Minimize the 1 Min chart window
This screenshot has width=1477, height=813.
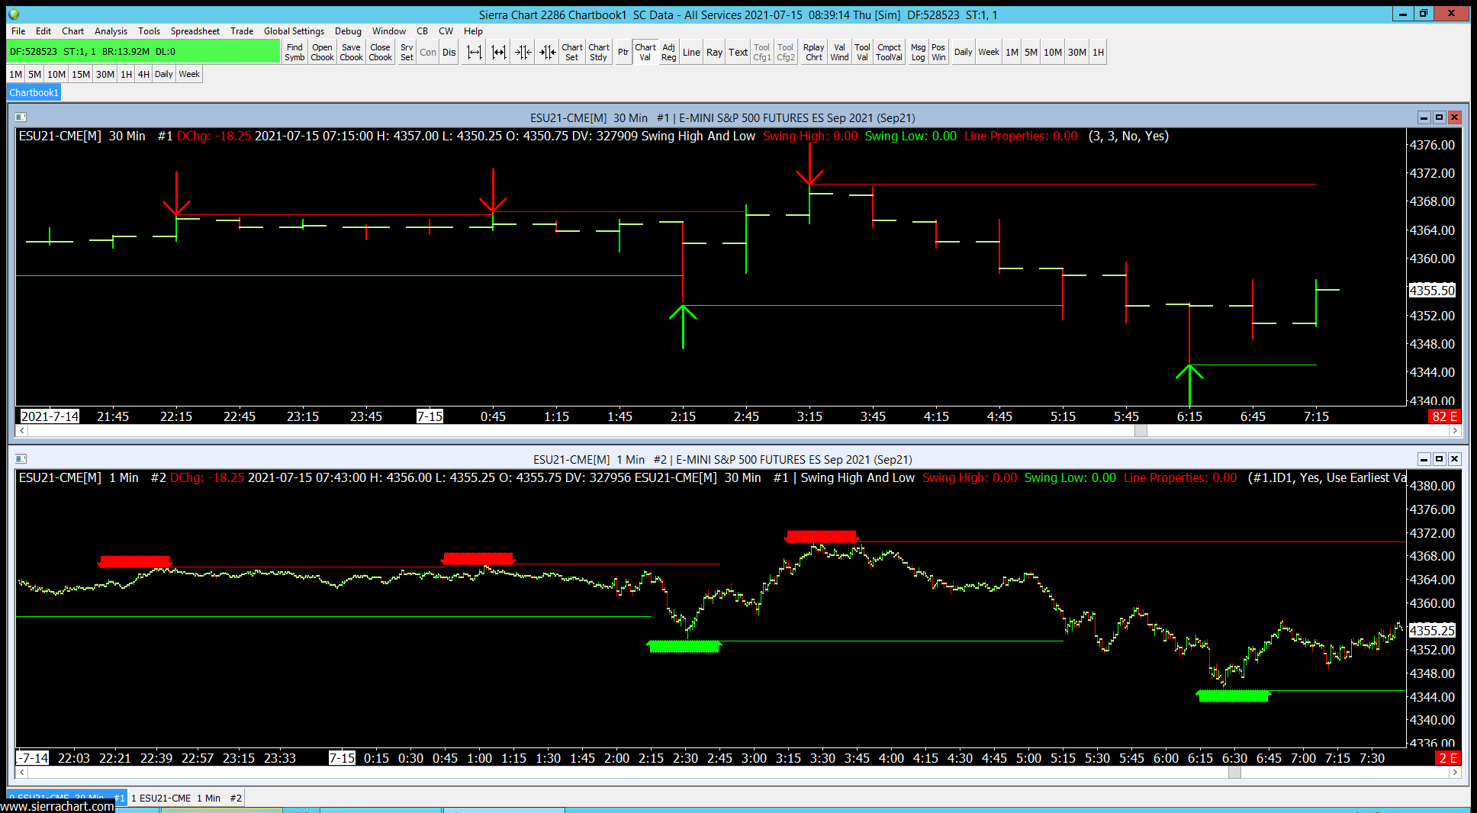(1424, 459)
